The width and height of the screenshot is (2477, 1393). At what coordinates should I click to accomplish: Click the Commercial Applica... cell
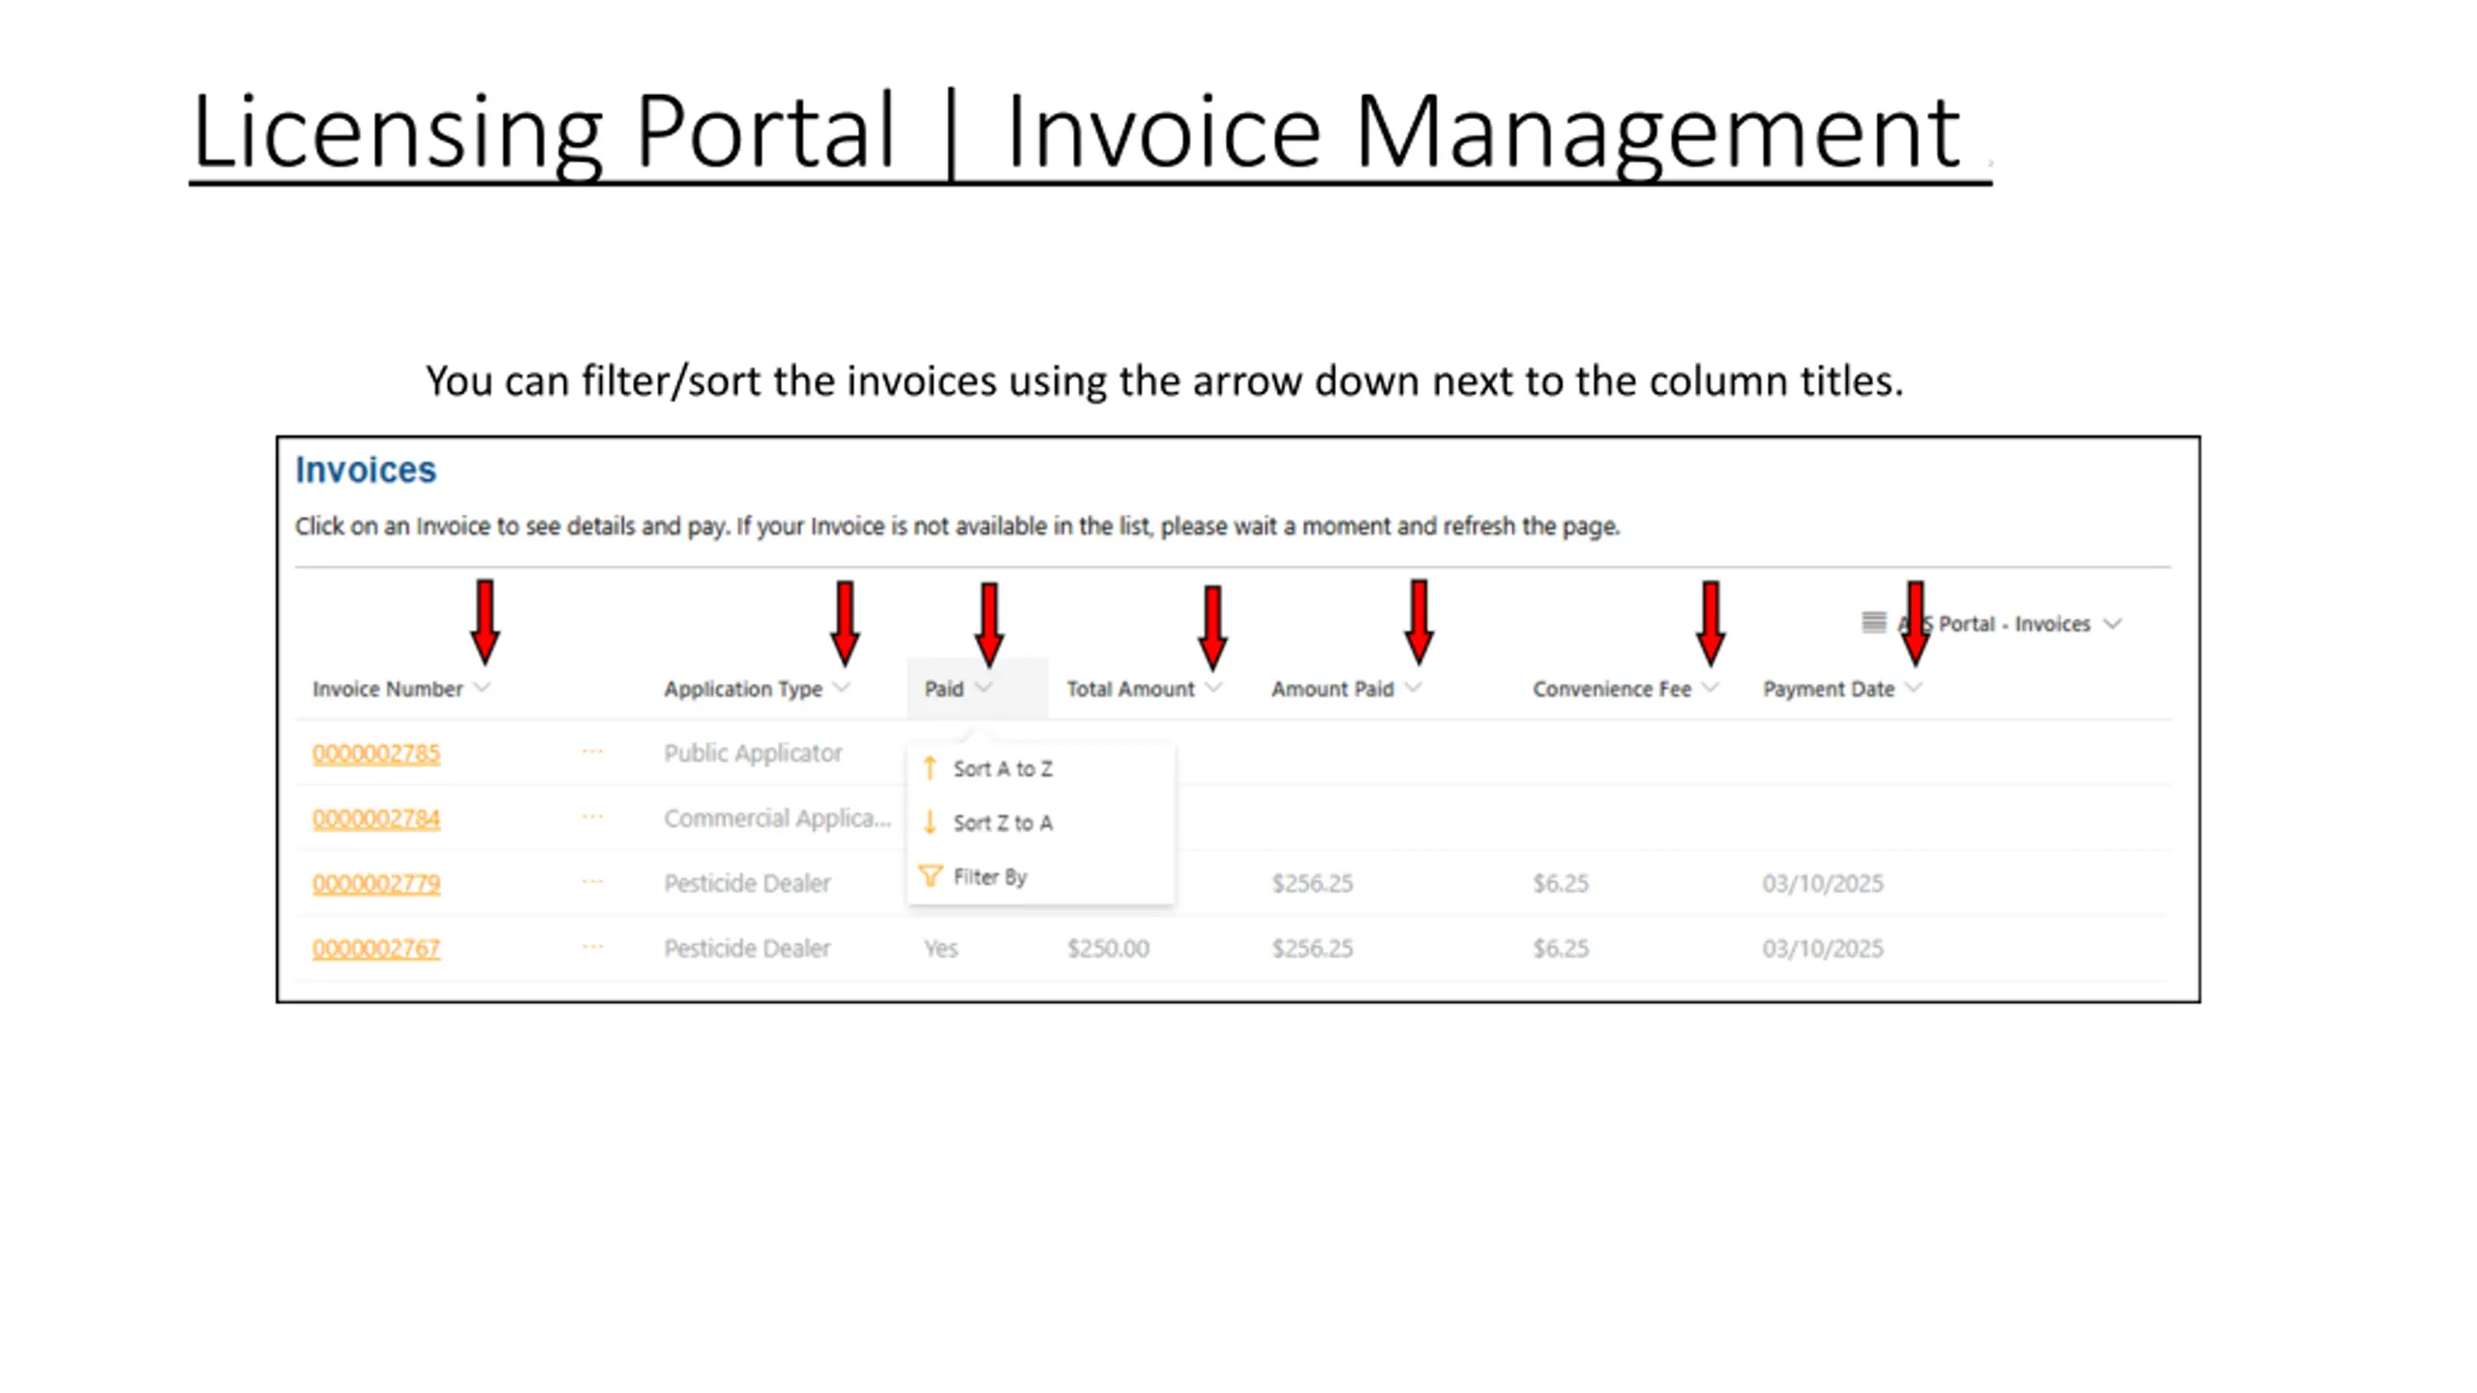tap(777, 818)
